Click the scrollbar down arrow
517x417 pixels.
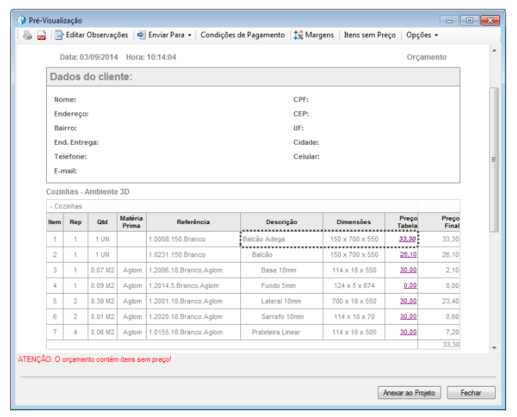[494, 347]
